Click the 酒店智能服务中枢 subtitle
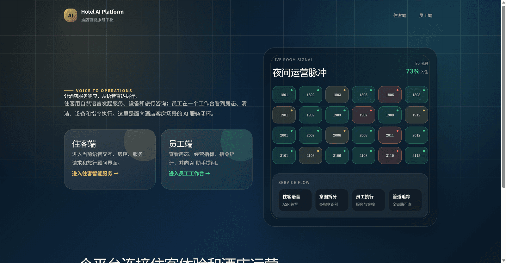The width and height of the screenshot is (506, 263). point(97,20)
